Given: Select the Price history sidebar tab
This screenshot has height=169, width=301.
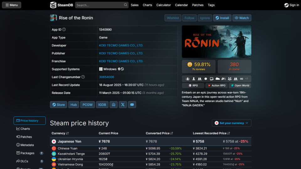Looking at the screenshot, I should (29, 120).
